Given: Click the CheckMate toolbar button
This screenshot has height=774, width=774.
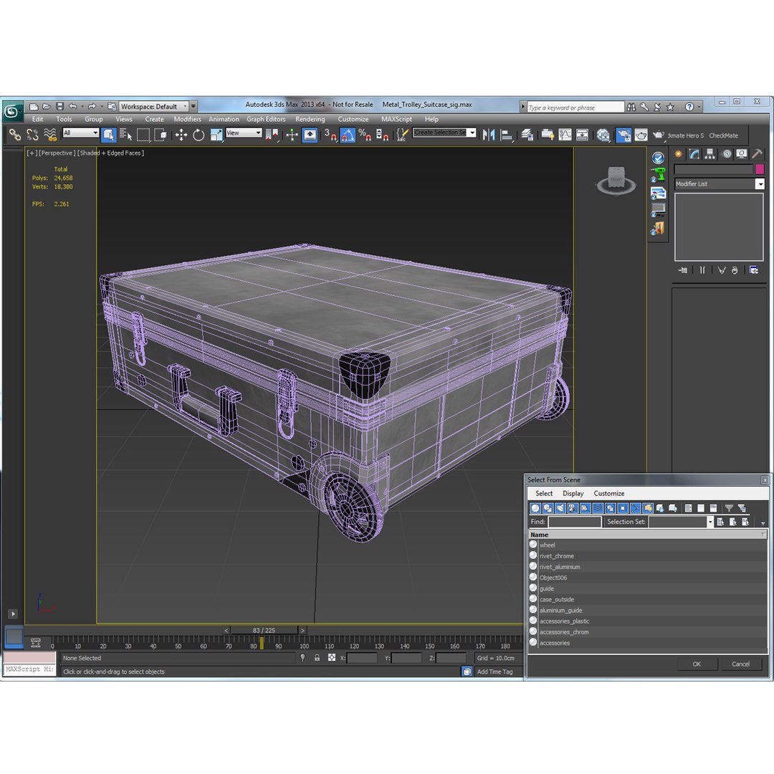Looking at the screenshot, I should (x=724, y=135).
